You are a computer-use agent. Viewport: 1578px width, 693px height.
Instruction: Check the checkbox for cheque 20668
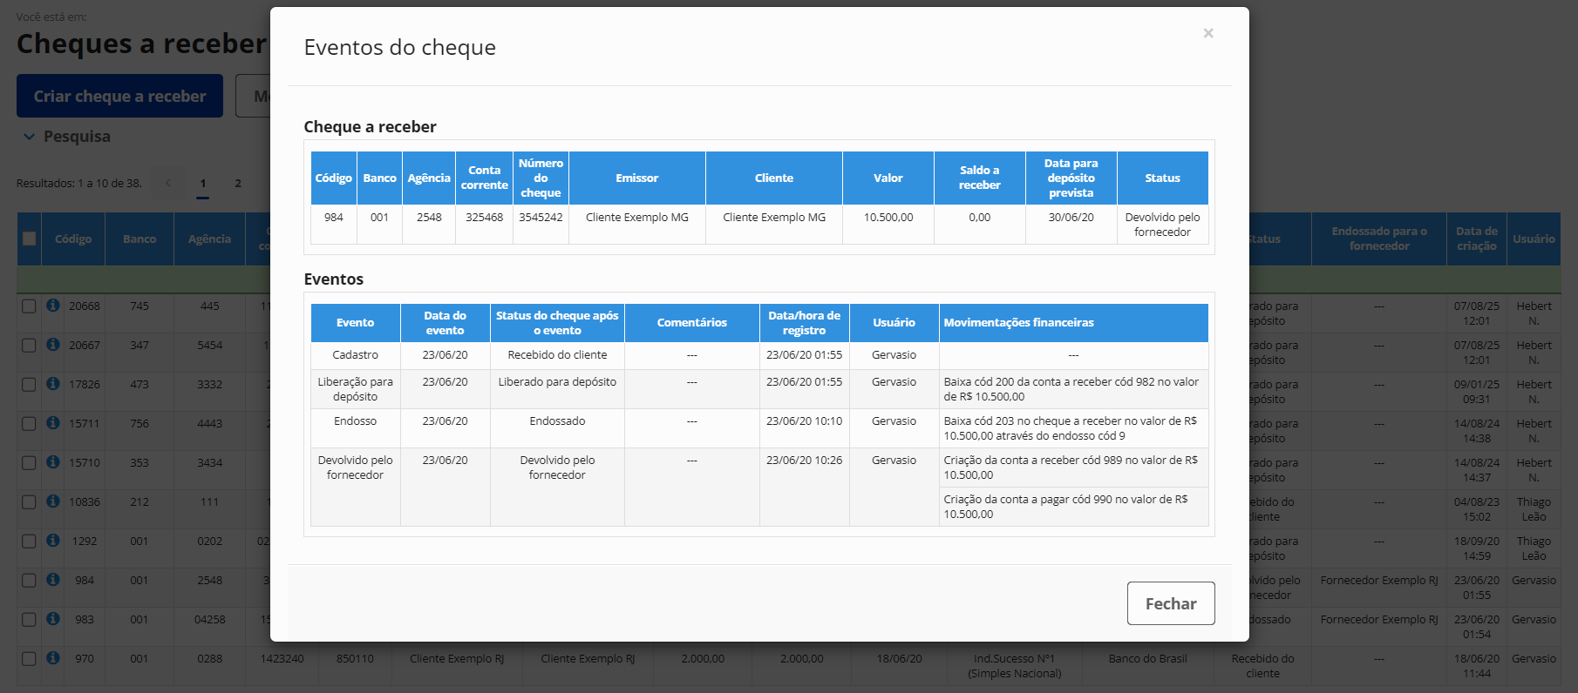tap(29, 306)
